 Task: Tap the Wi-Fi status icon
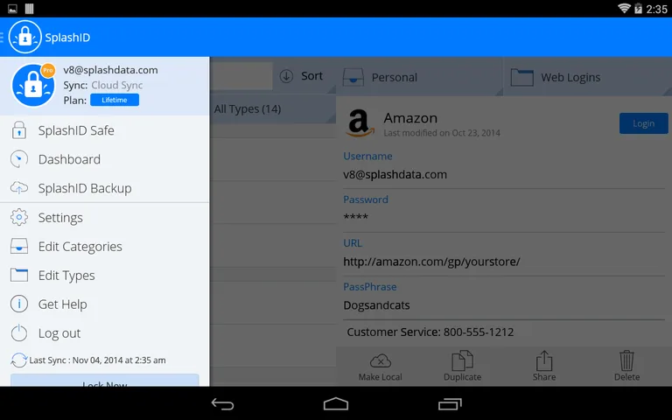pyautogui.click(x=624, y=8)
